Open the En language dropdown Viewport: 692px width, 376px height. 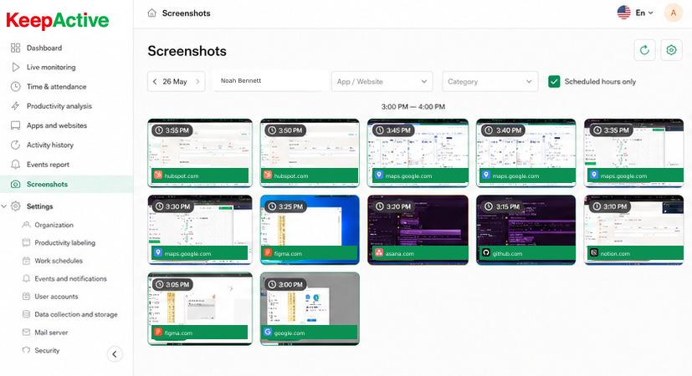coord(635,13)
